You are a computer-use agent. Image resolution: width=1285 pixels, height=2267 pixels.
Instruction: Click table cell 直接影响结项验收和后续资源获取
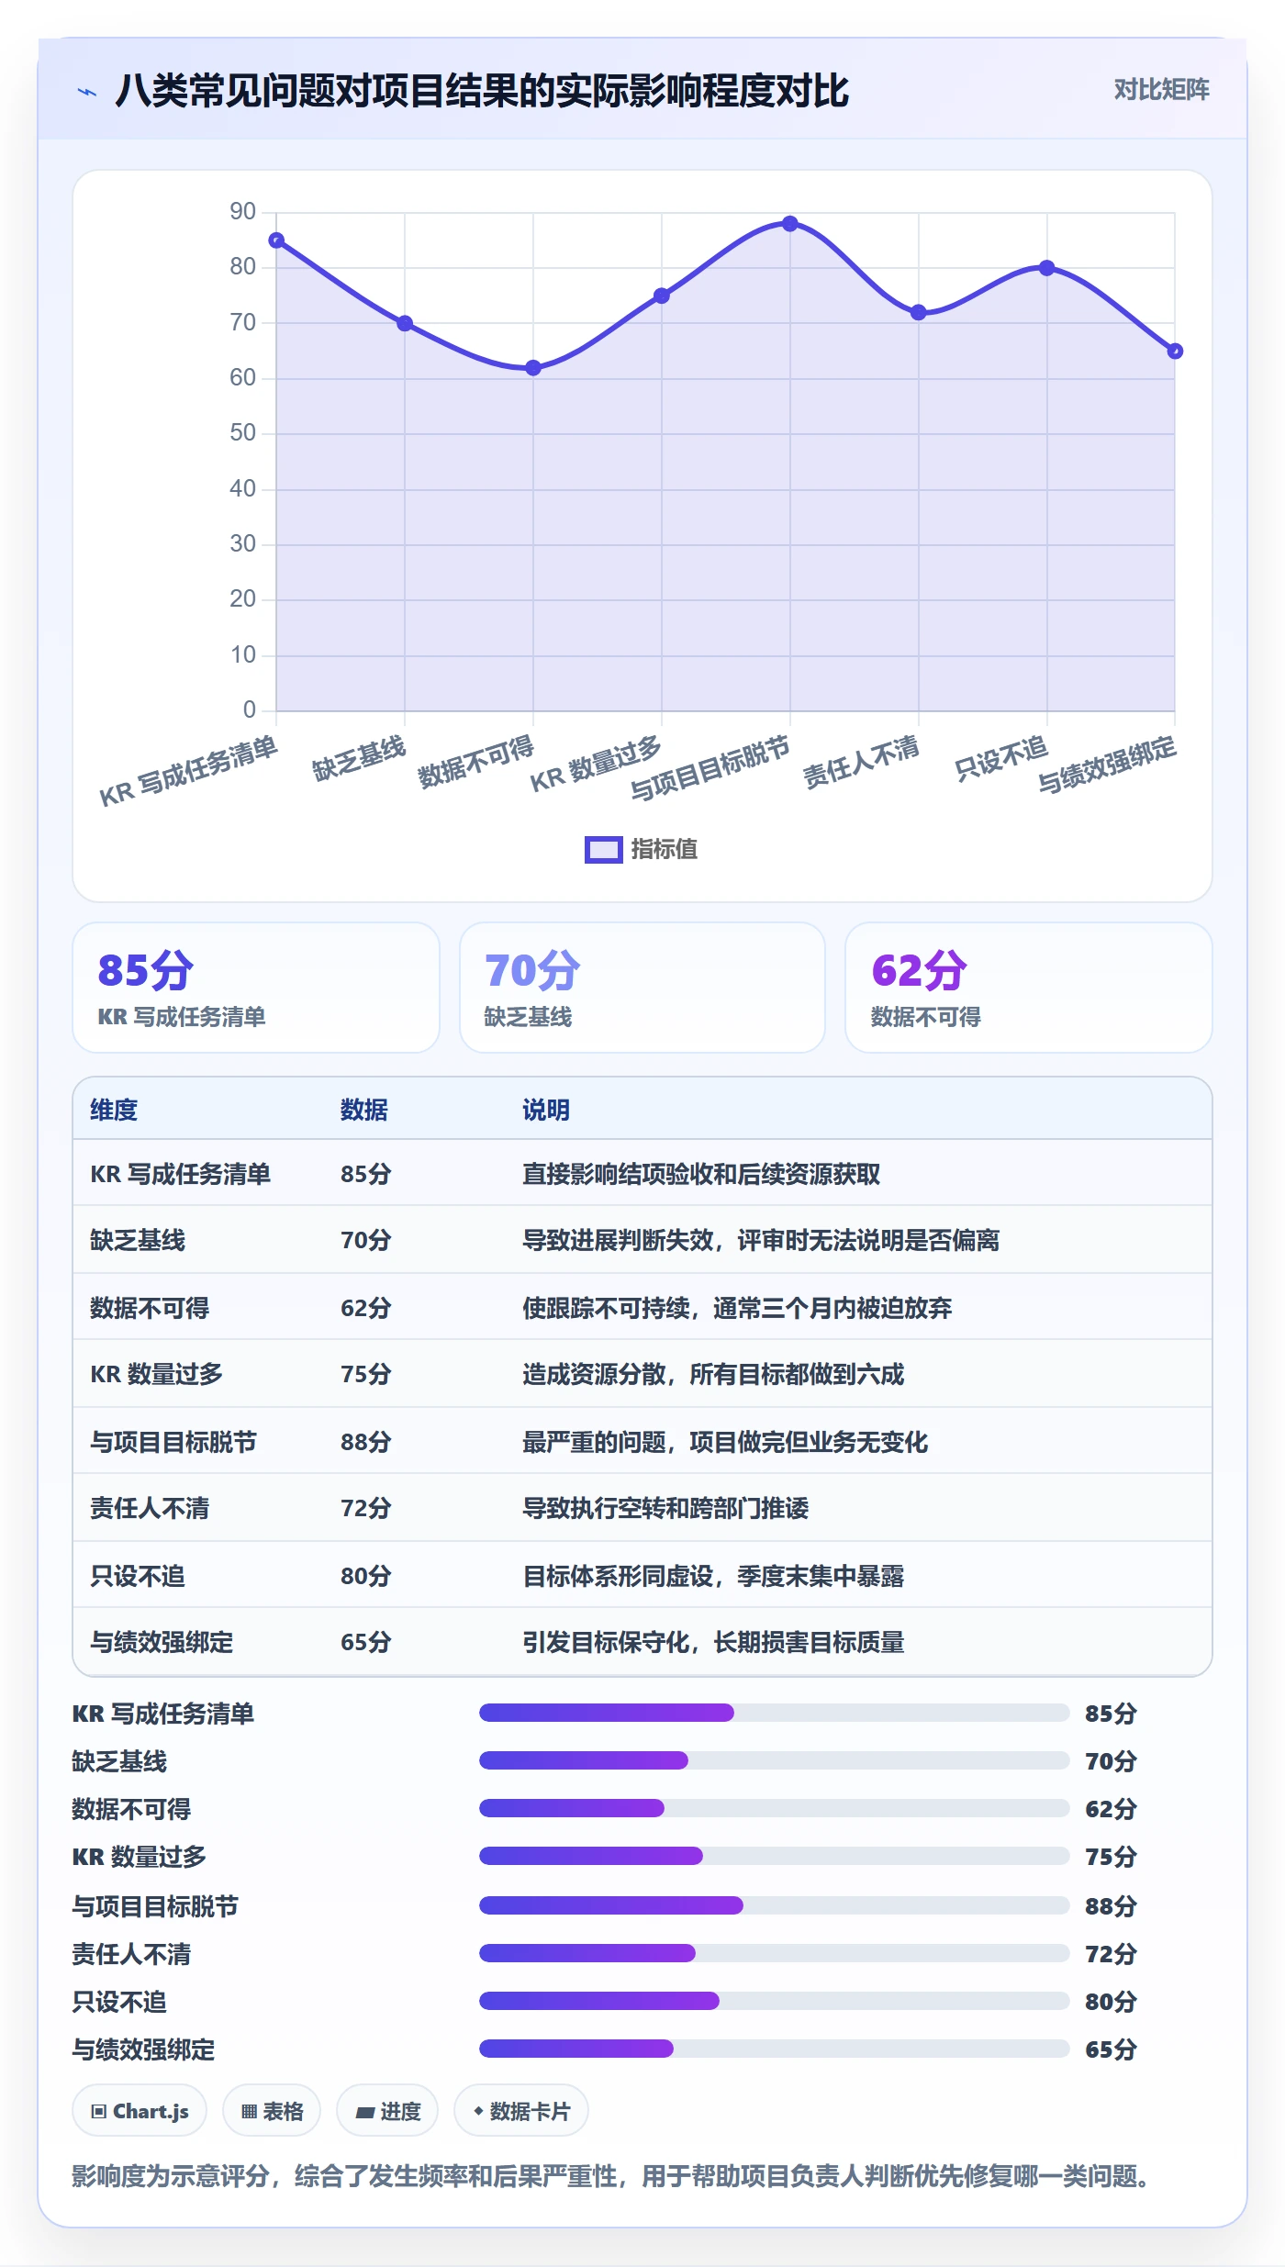coord(701,1174)
